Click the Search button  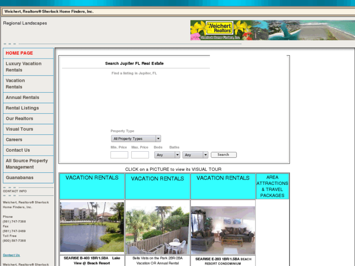coord(224,155)
